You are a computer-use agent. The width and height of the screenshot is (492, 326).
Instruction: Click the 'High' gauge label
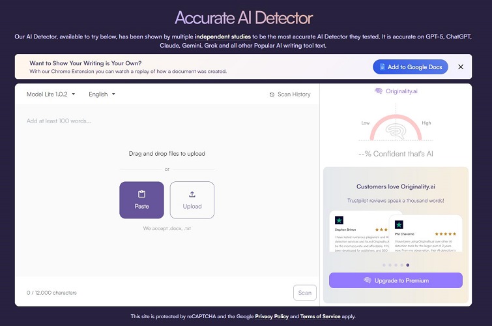(426, 123)
